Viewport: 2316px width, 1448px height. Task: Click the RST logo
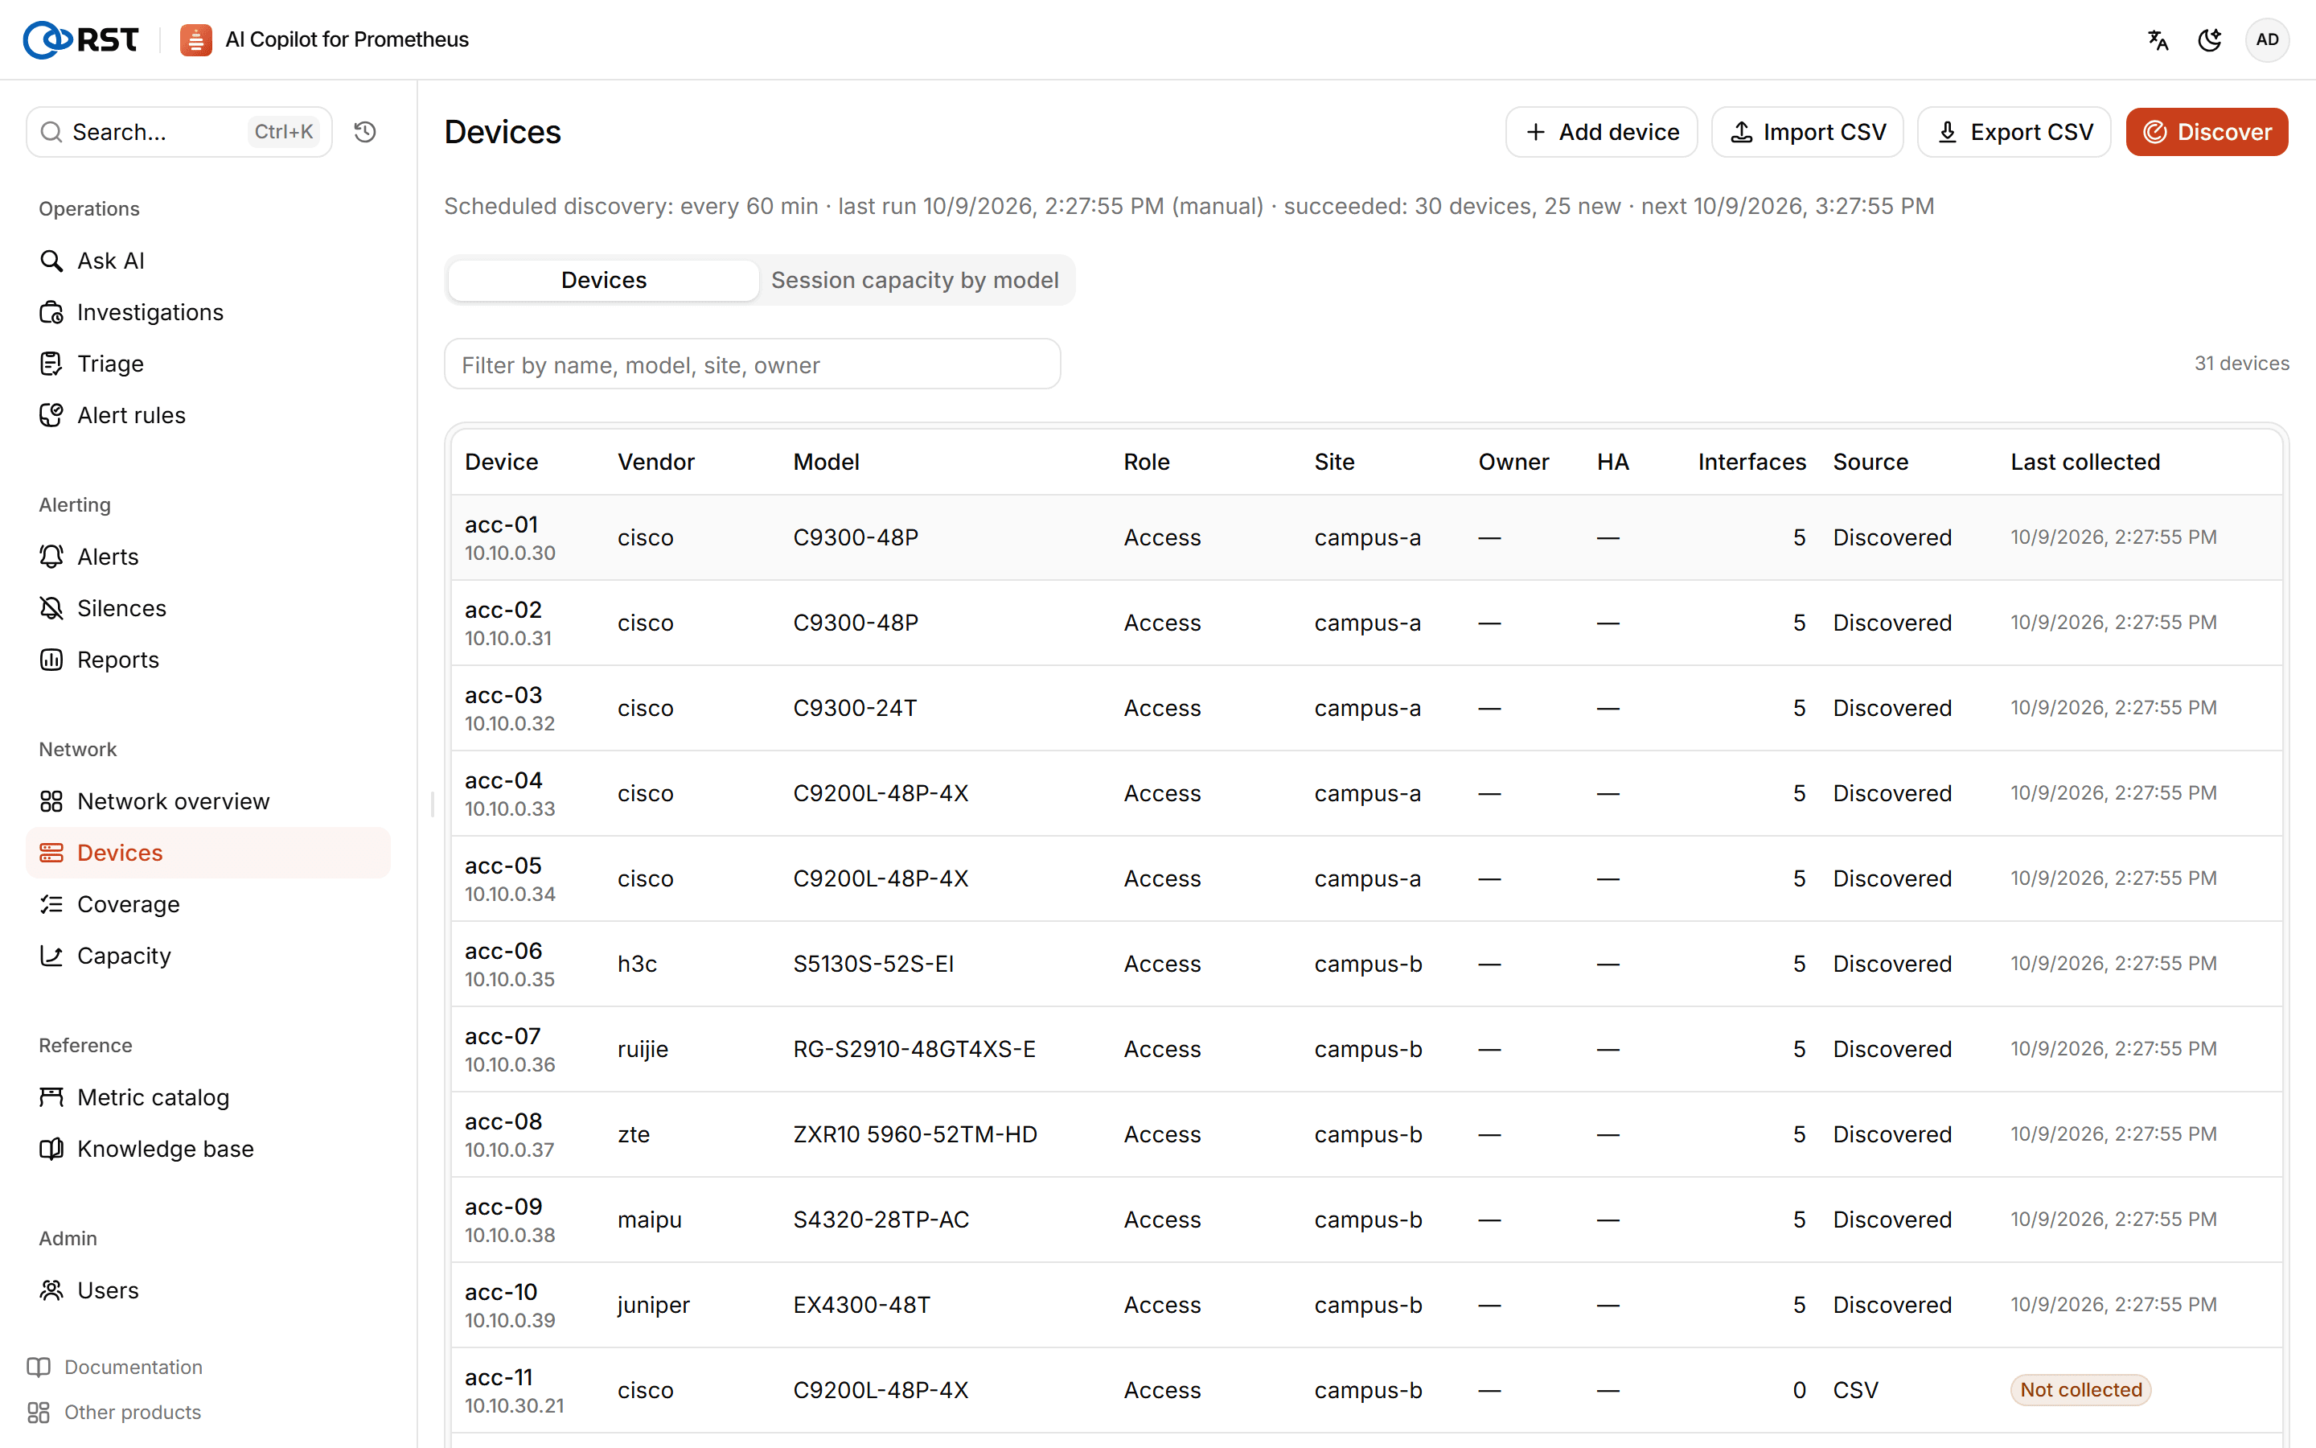point(80,39)
